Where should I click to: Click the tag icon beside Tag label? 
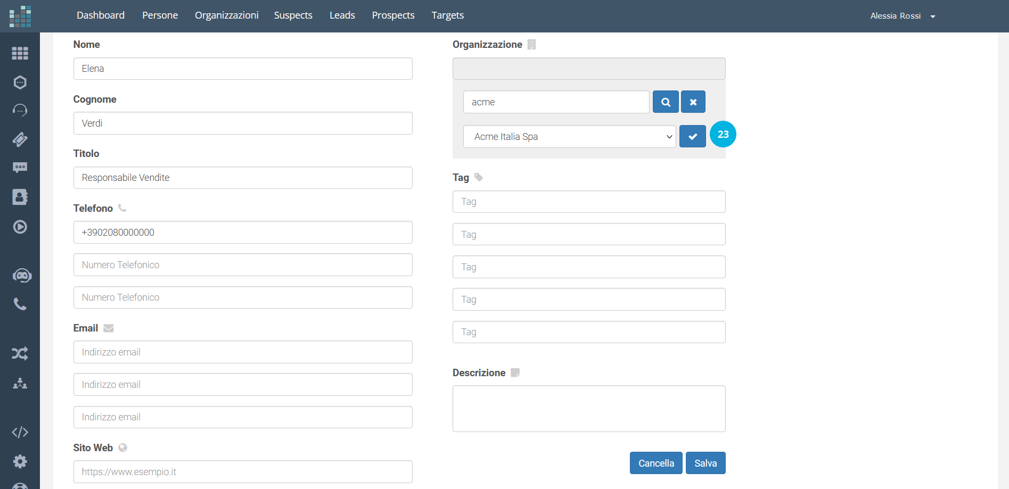click(x=479, y=177)
